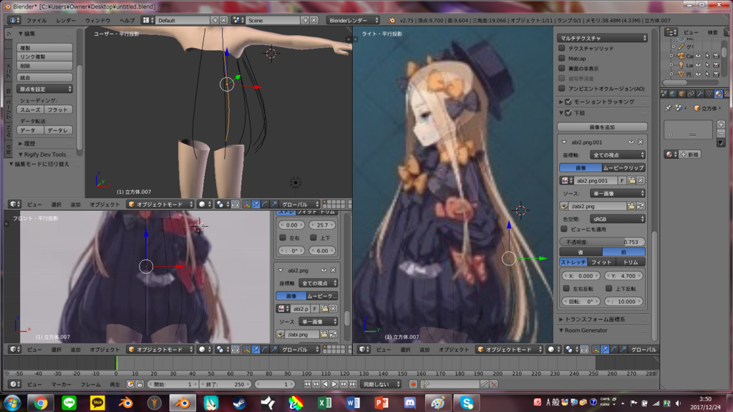The width and height of the screenshot is (733, 412).
Task: Click the スムーズ shading button
Action: coord(30,109)
